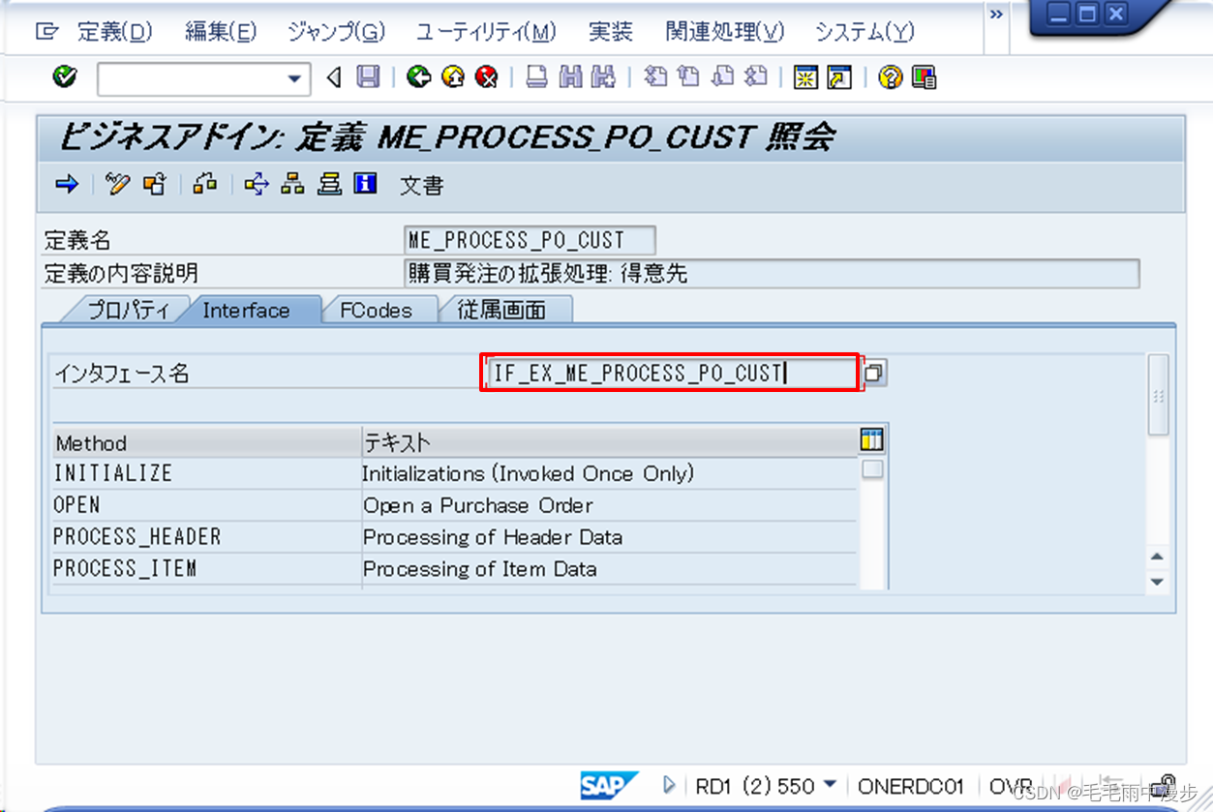Open Help with the question mark icon
Screen dimensions: 1213x812
(x=890, y=77)
